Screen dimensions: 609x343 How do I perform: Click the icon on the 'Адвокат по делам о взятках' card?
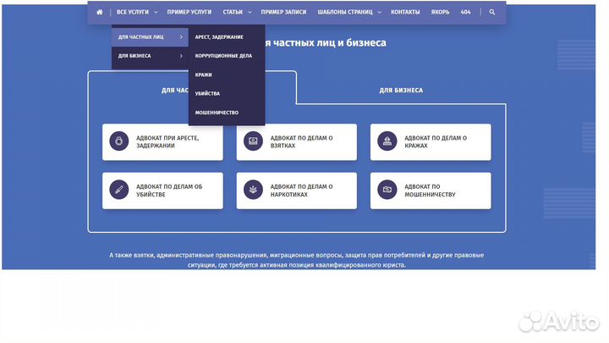coord(253,141)
